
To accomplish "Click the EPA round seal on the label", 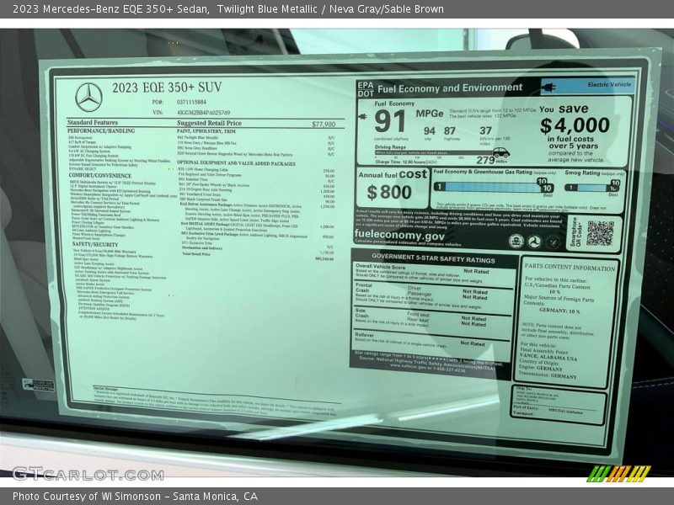I will tap(516, 241).
